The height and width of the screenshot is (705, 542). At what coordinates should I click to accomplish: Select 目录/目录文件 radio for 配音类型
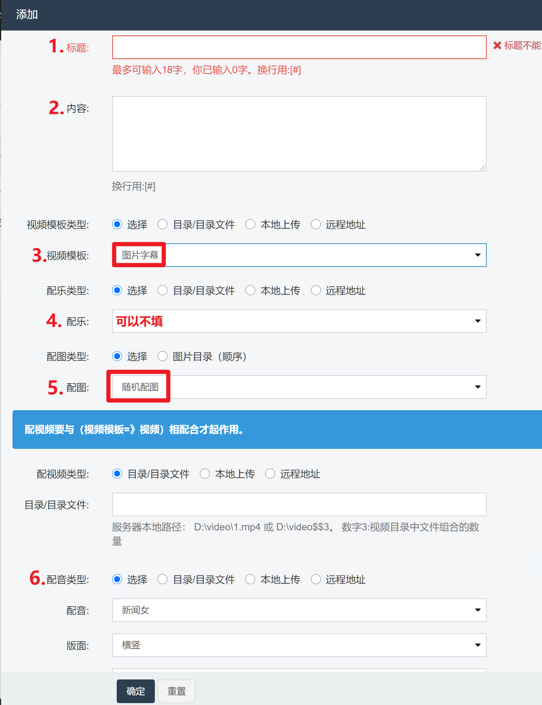[162, 580]
